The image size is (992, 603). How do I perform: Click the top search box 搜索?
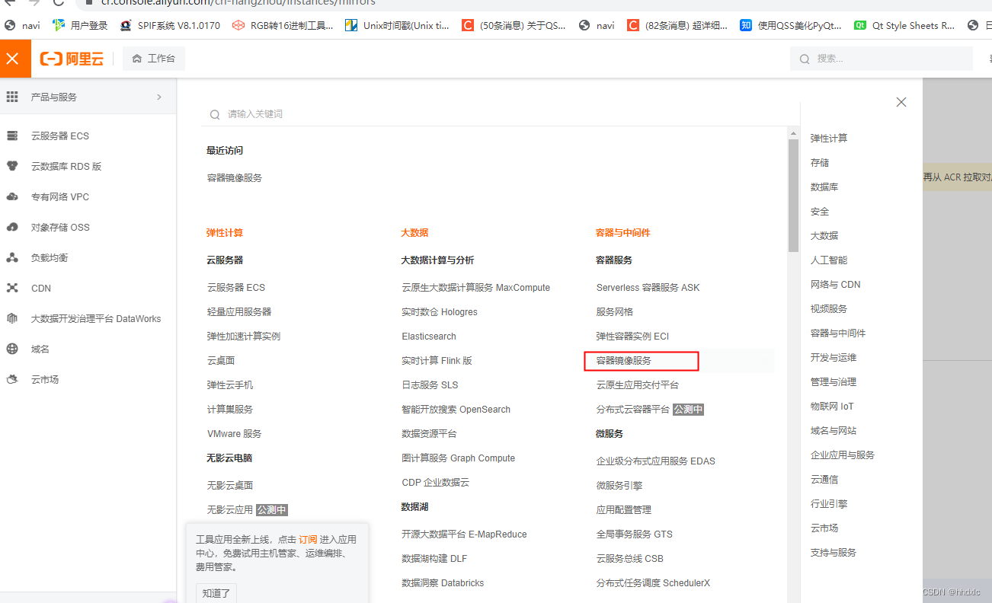click(882, 59)
